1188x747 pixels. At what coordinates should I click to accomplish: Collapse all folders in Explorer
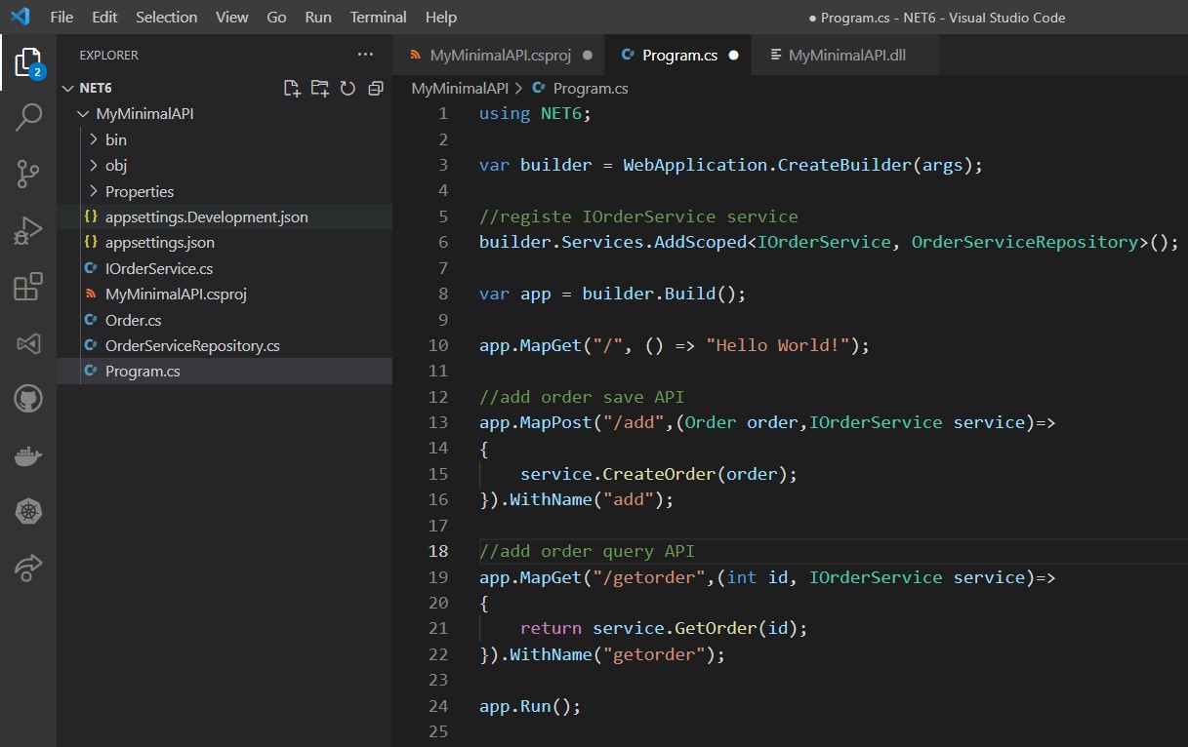pyautogui.click(x=375, y=88)
